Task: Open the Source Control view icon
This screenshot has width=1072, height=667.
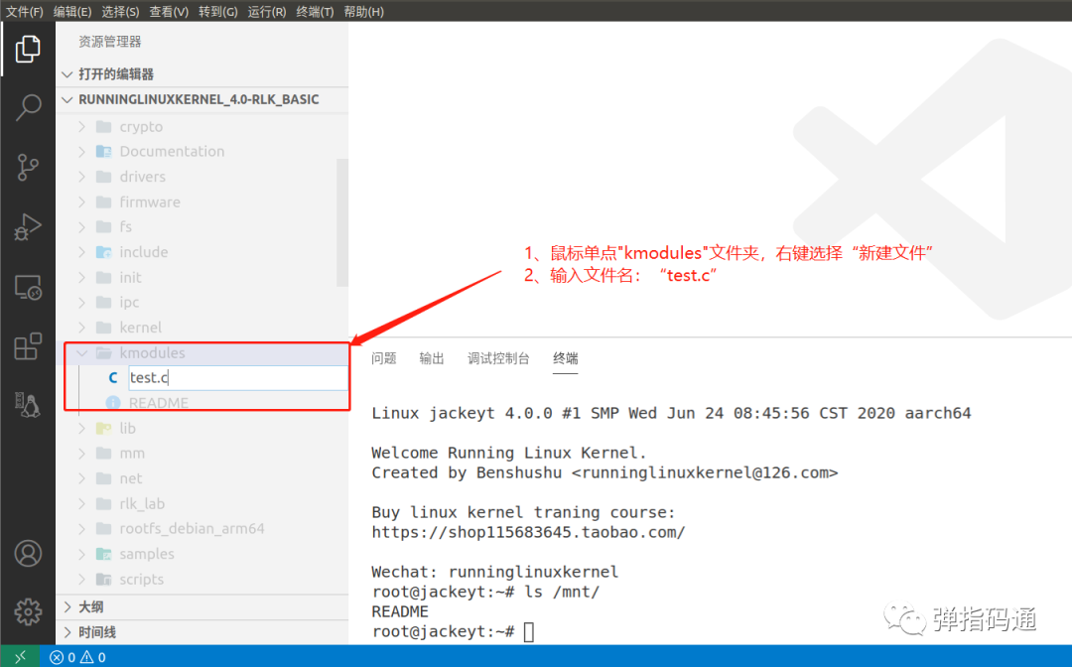Action: pos(28,167)
